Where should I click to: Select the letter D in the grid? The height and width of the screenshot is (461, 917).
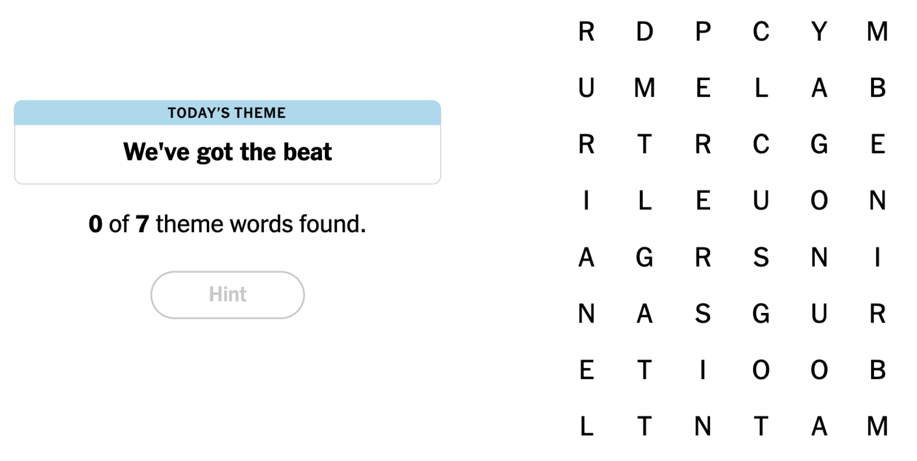pos(645,32)
